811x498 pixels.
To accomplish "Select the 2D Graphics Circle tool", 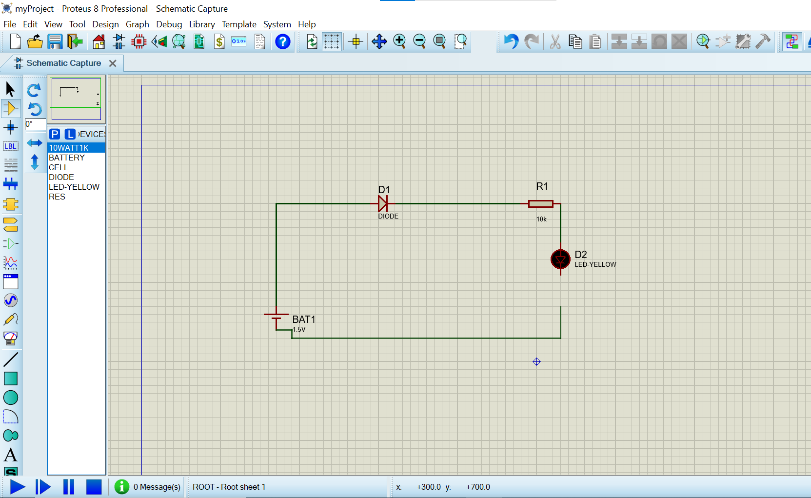I will coord(11,398).
